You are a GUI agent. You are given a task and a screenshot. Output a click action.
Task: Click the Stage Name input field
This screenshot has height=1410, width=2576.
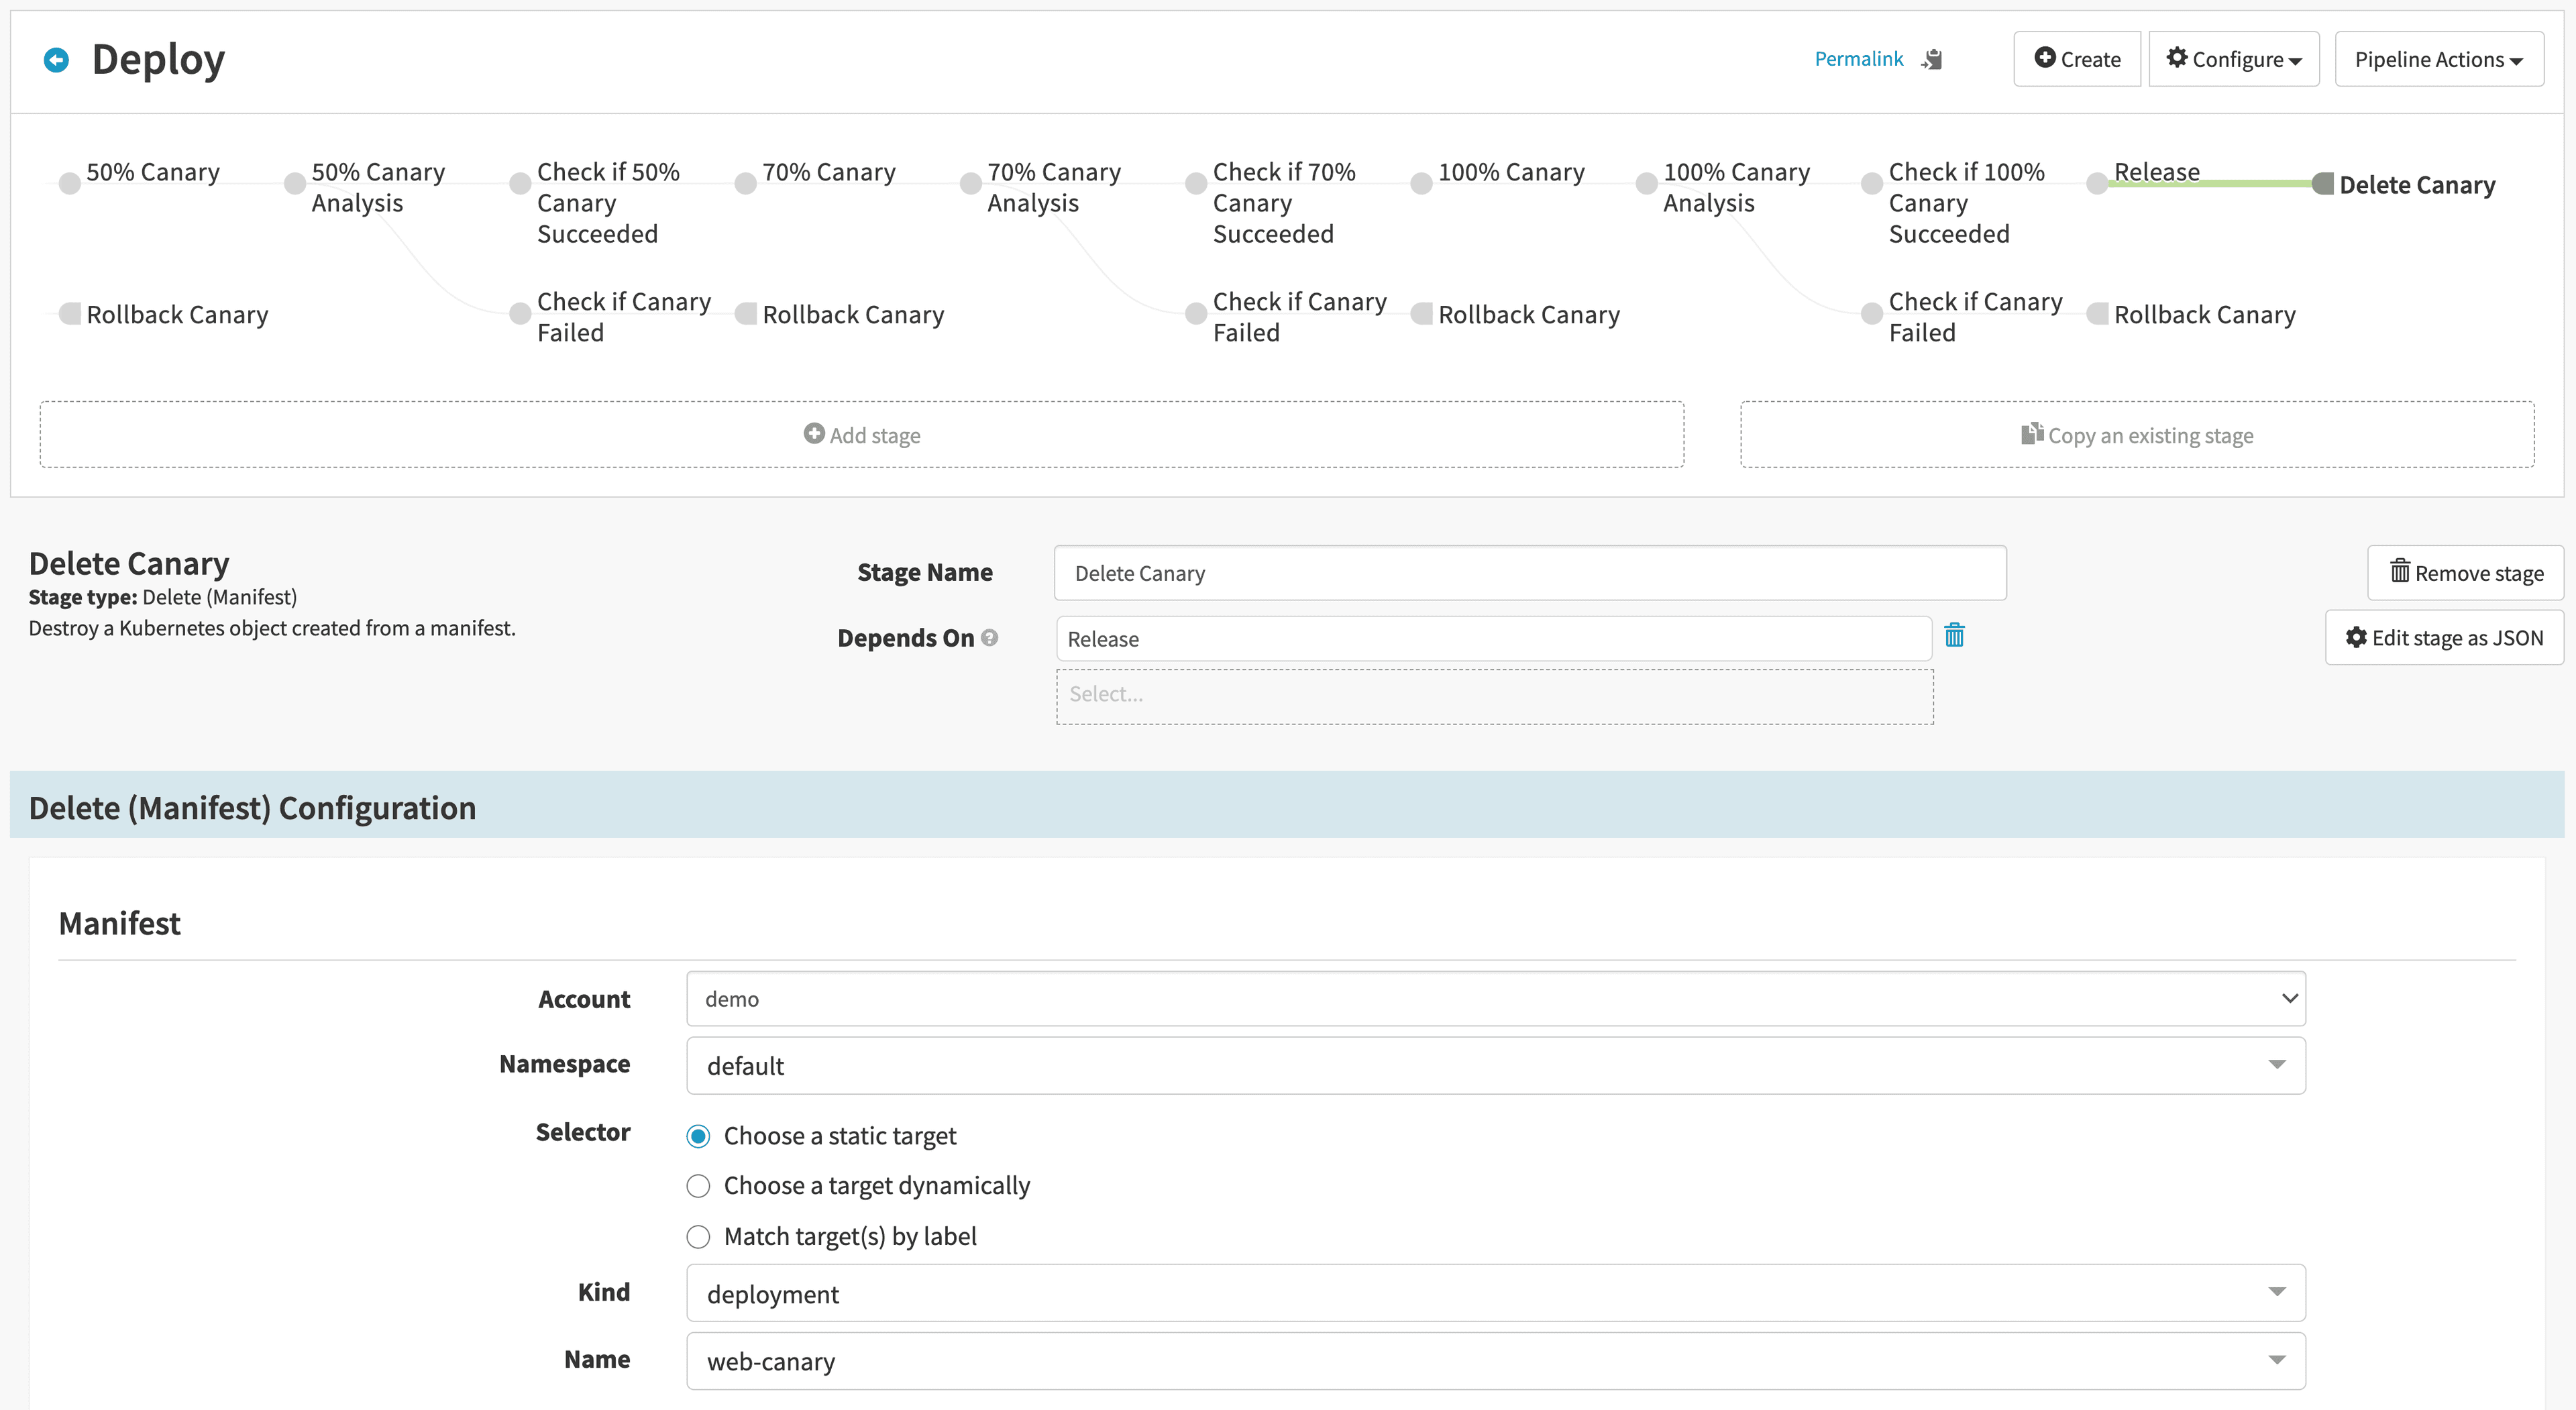coord(1529,573)
